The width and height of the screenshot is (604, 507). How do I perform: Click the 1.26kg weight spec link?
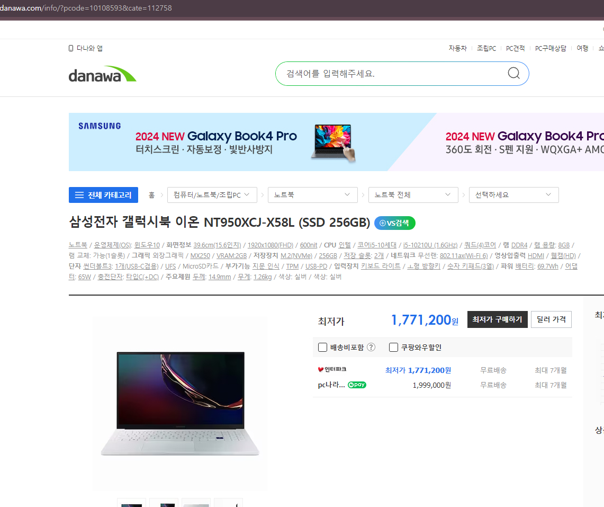[x=263, y=277]
